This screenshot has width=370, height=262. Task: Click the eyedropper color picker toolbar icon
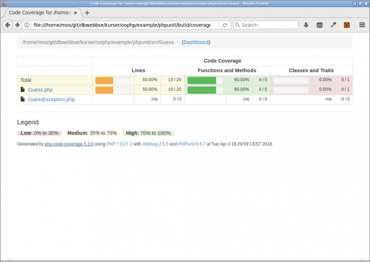(333, 25)
